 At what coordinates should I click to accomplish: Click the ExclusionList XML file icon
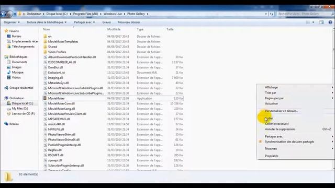click(x=45, y=73)
